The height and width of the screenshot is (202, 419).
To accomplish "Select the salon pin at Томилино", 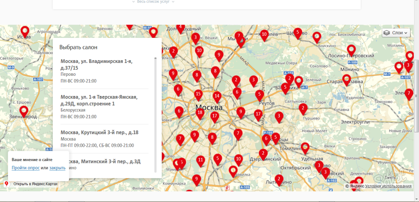I will click(305, 147).
